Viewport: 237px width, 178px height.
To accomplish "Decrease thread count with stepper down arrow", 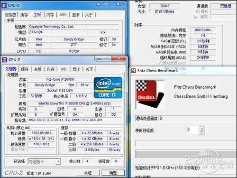I will click(x=202, y=132).
